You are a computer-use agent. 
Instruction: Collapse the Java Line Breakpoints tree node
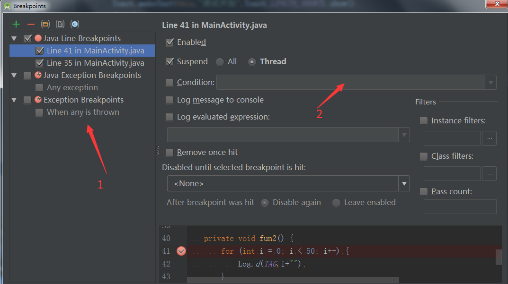coord(14,38)
